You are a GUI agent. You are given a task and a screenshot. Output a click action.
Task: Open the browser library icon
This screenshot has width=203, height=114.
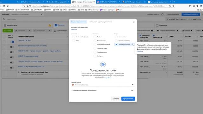(190, 6)
